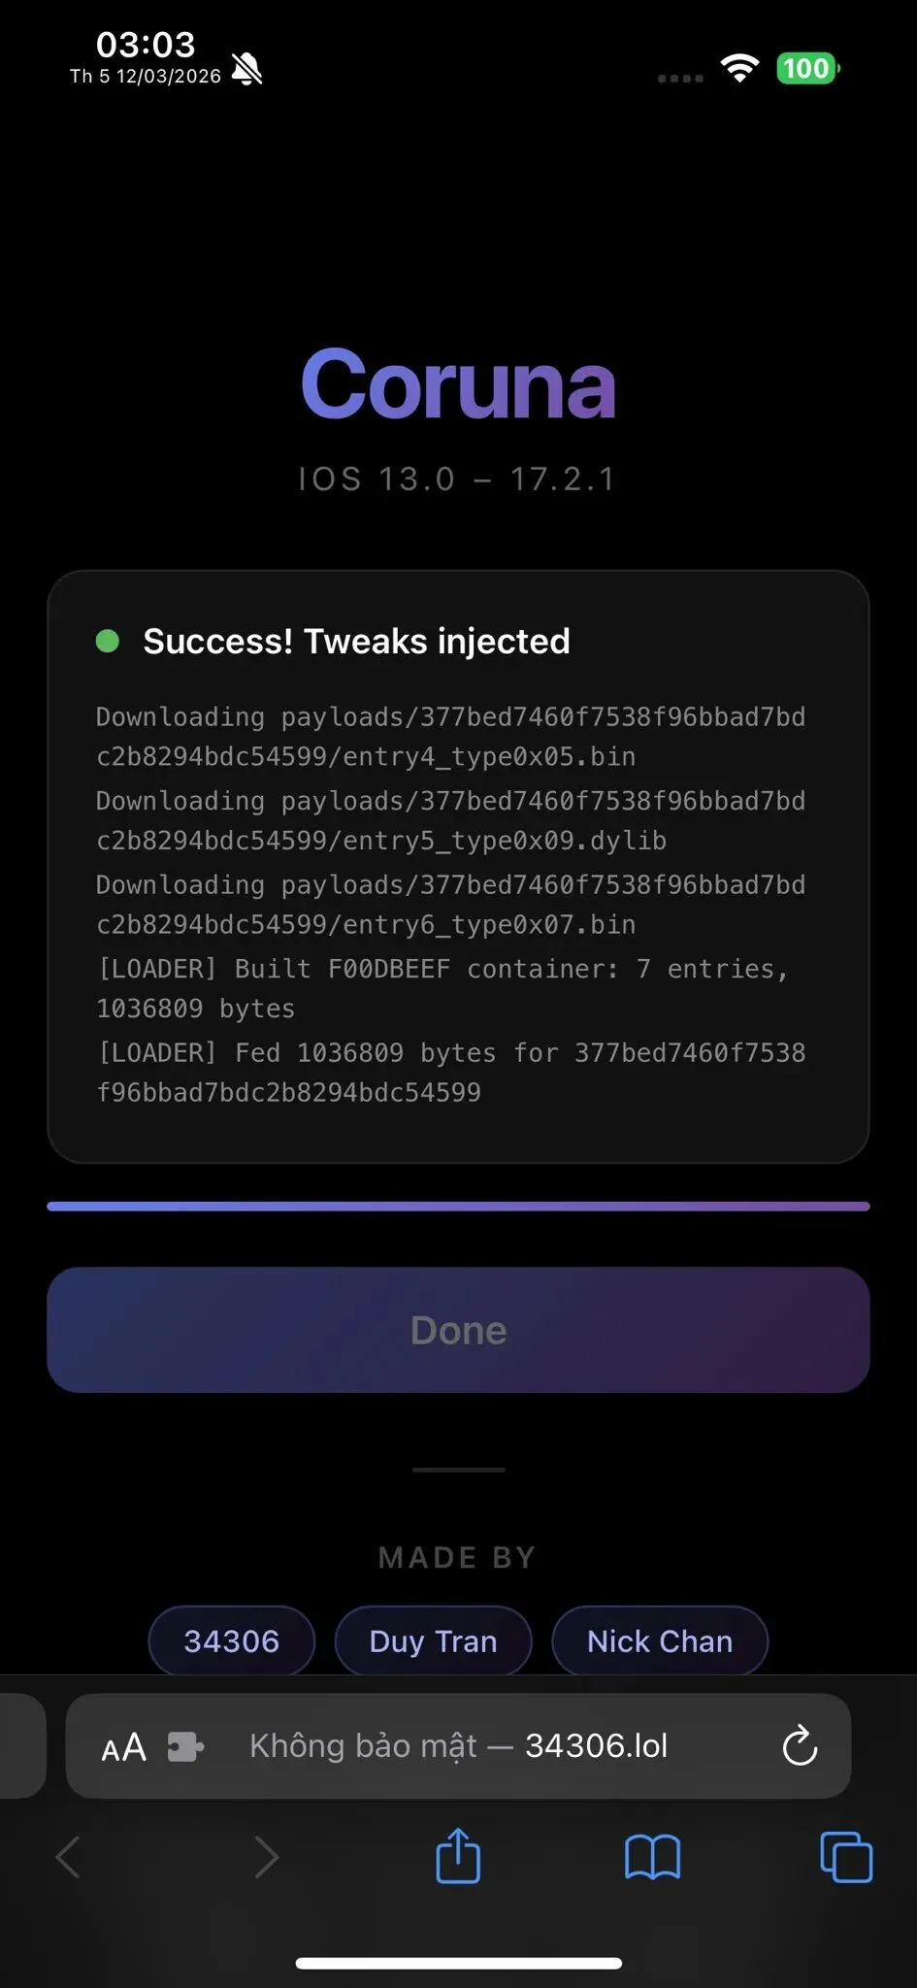Image resolution: width=917 pixels, height=1988 pixels.
Task: Go forward with the right chevron
Action: 266,1857
